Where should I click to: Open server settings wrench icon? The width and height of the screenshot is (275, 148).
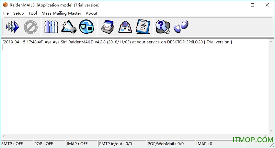(x=69, y=27)
